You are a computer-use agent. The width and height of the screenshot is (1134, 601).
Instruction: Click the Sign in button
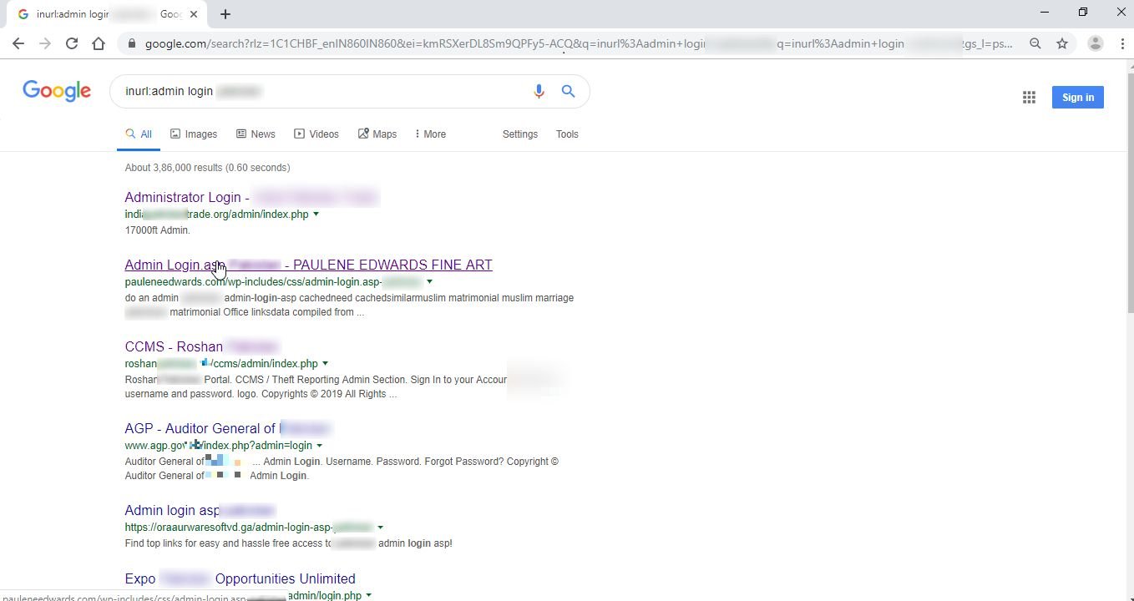click(1078, 98)
